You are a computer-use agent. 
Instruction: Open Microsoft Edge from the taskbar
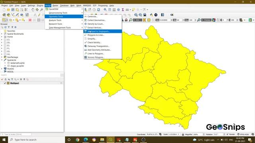point(86,139)
